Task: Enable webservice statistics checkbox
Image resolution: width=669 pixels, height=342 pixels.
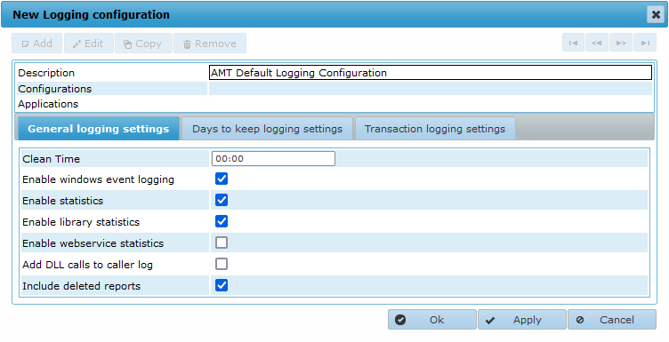Action: (222, 243)
